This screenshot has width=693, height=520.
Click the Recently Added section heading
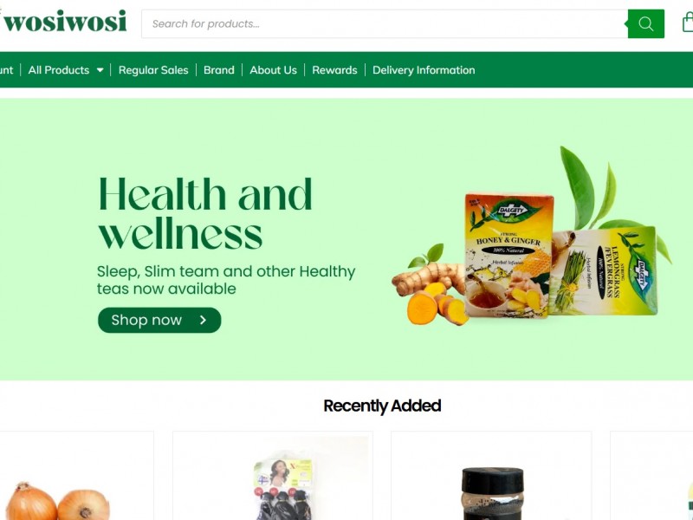pyautogui.click(x=382, y=406)
